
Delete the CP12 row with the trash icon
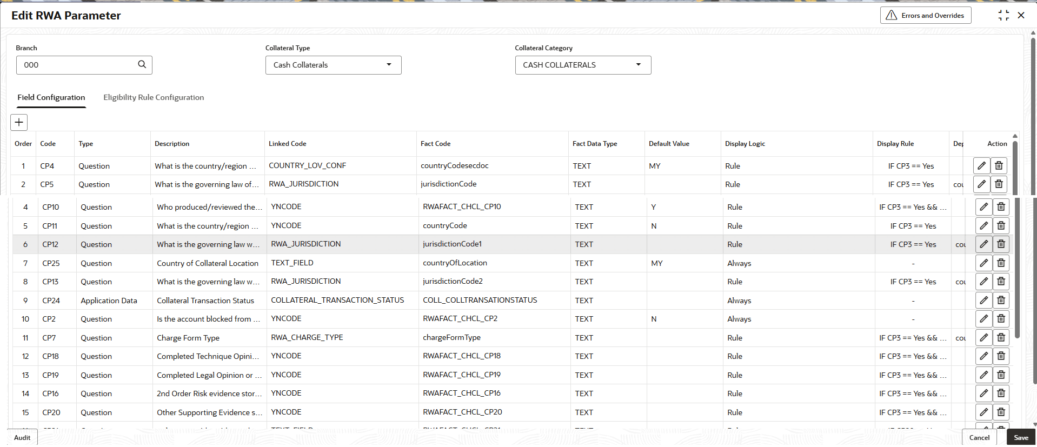[1001, 244]
